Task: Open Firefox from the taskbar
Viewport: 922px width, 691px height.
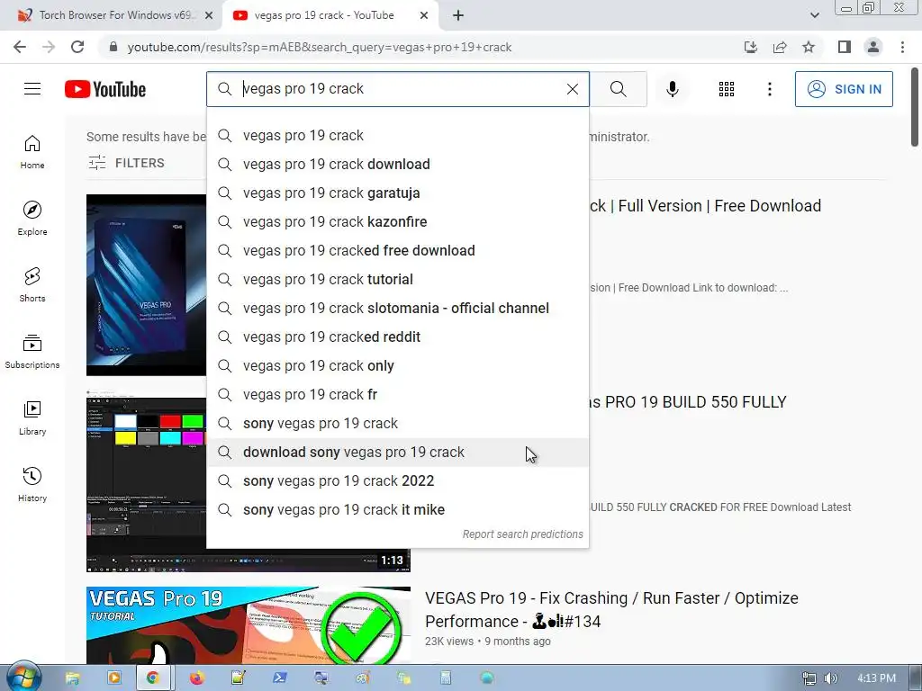Action: (196, 678)
